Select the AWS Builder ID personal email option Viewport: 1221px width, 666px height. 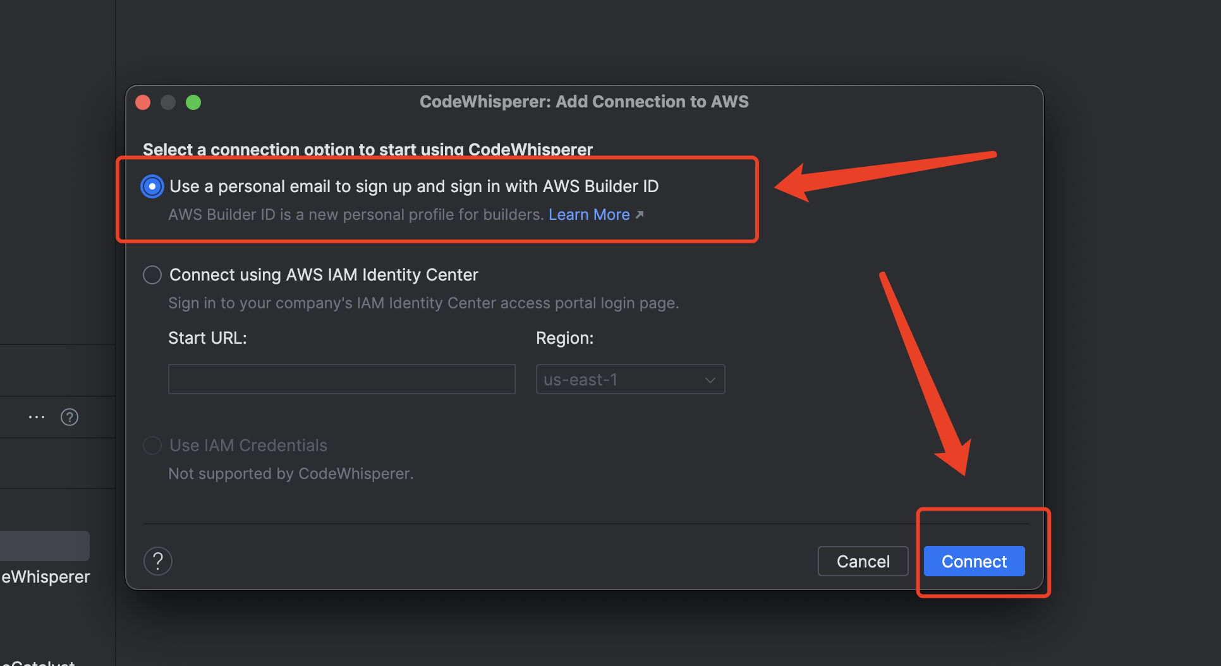click(x=152, y=186)
